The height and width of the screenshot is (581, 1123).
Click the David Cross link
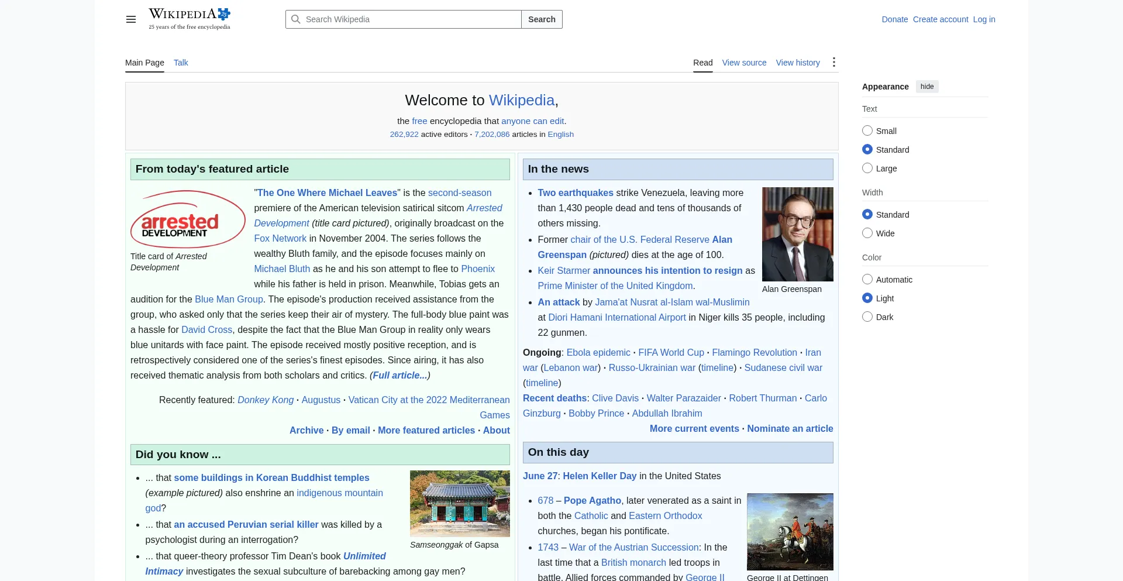coord(206,329)
